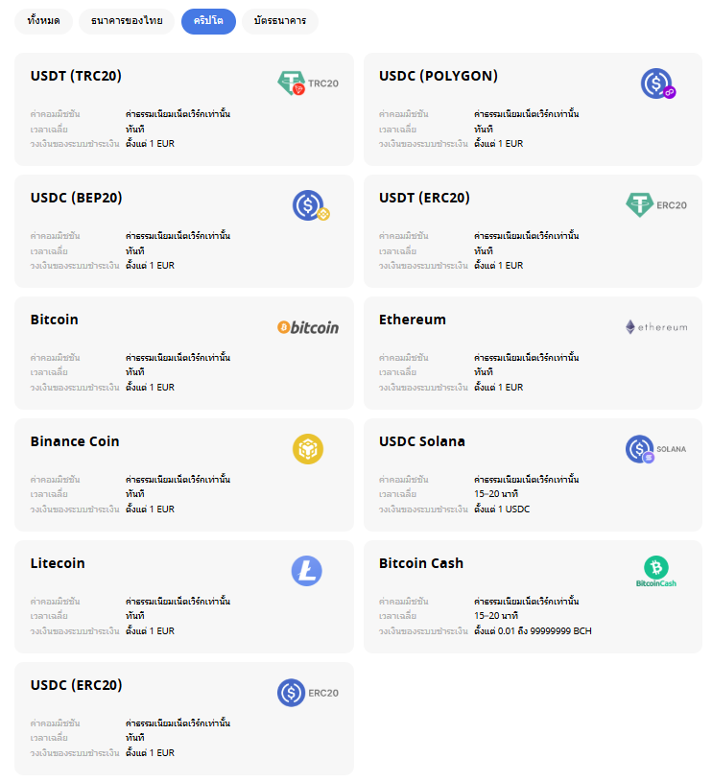Click the USDC ERC20 coin logo

pos(307,693)
